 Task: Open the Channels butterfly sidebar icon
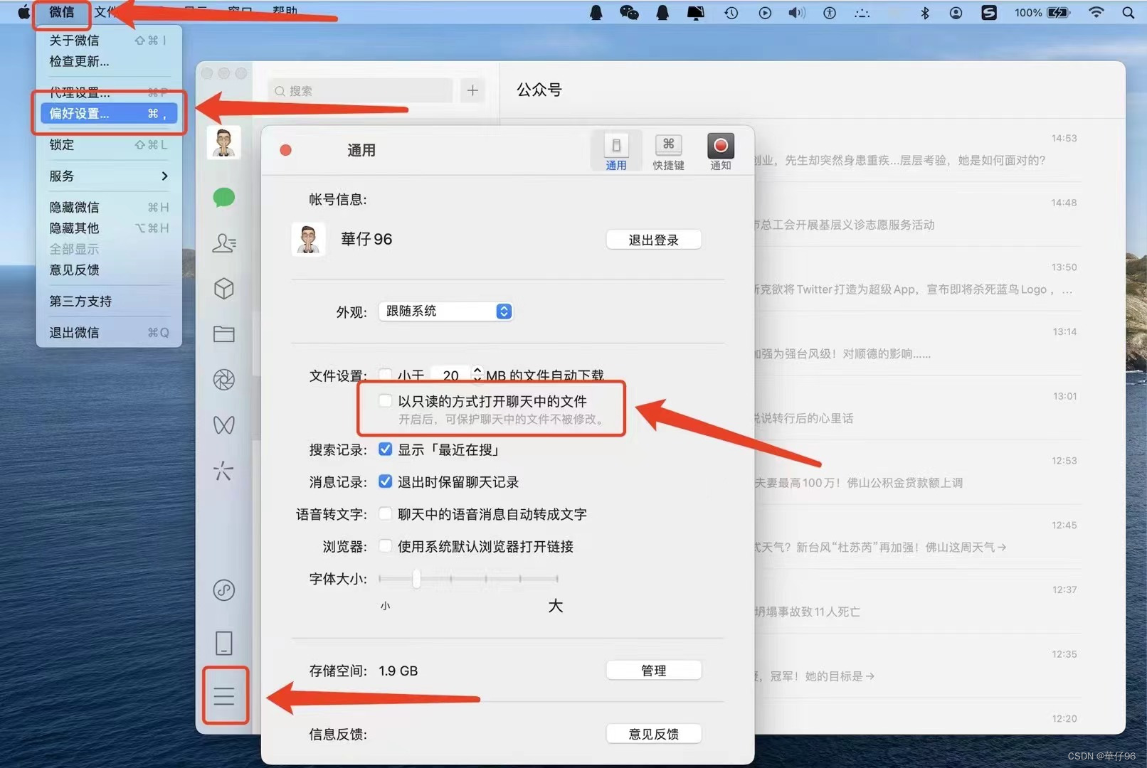[x=224, y=425]
